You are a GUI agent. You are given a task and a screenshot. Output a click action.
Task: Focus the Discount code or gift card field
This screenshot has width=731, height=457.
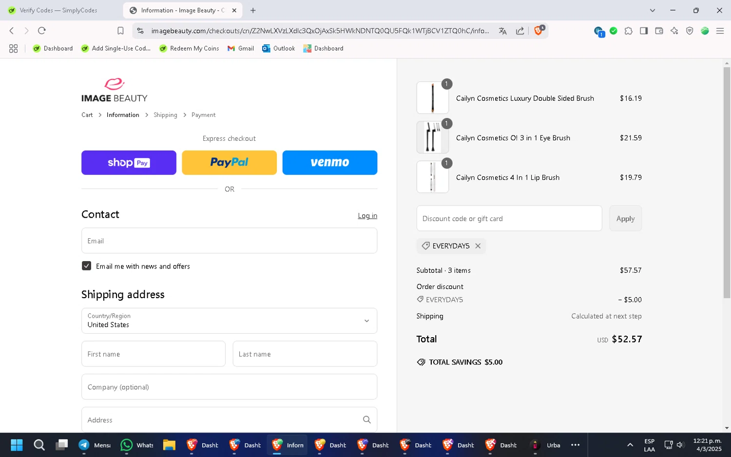(x=509, y=218)
